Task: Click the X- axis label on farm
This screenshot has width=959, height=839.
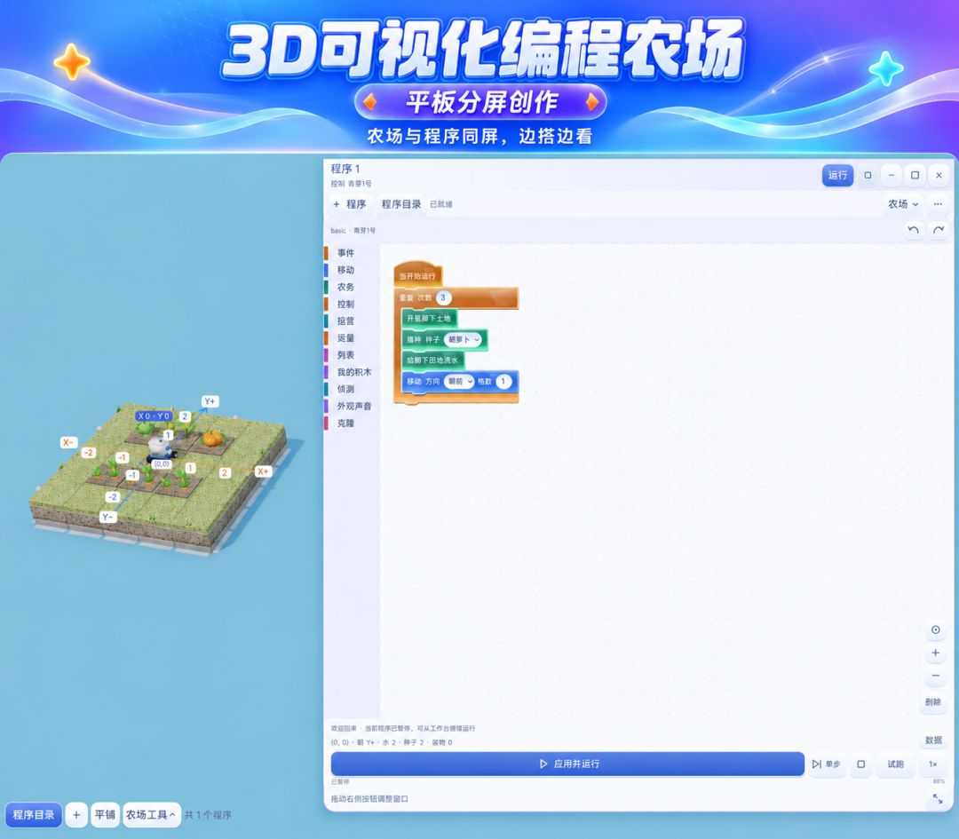Action: (x=68, y=442)
